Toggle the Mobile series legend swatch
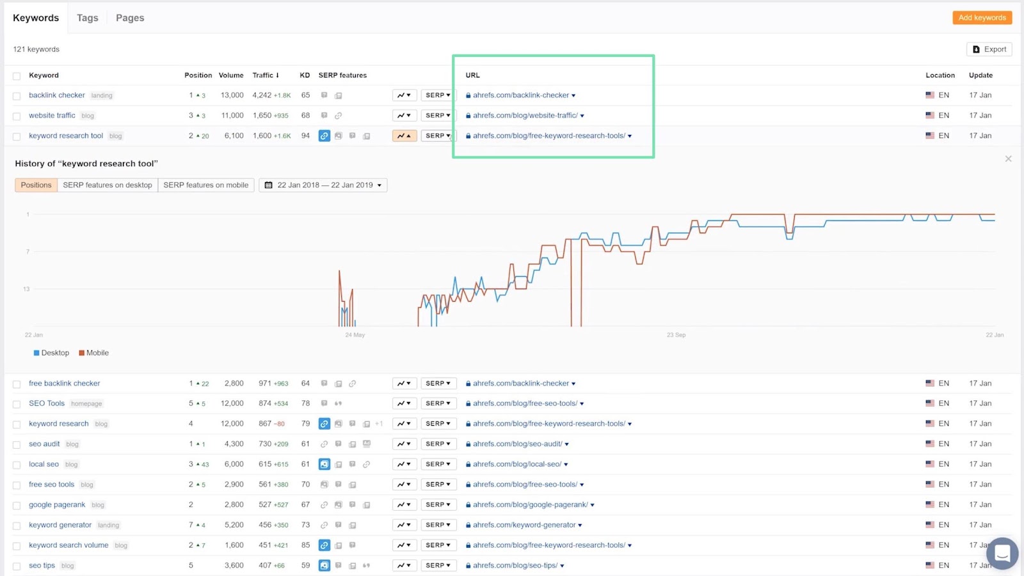 click(82, 353)
